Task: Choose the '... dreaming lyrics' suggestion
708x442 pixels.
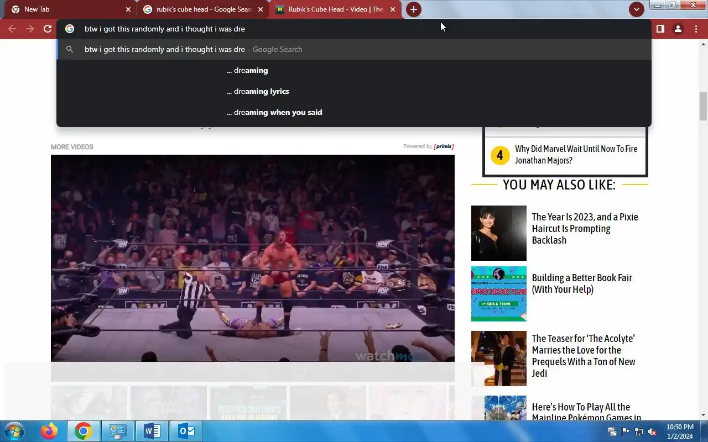Action: [x=354, y=91]
